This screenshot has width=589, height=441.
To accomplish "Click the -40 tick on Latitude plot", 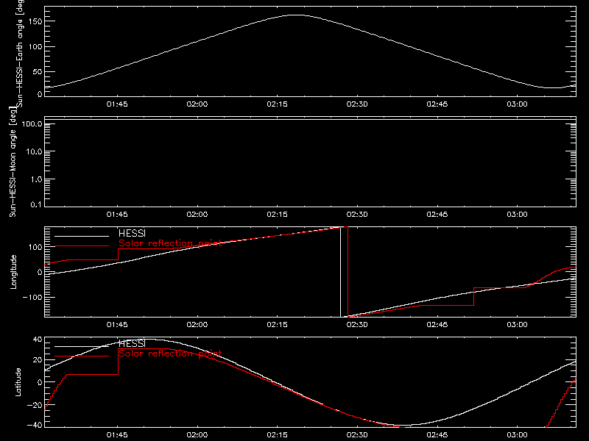I will [35, 425].
